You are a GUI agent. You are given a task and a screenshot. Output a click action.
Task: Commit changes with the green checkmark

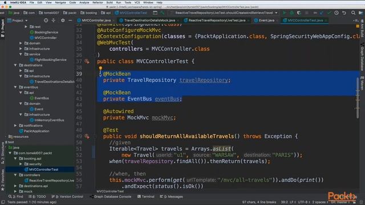pos(329,13)
